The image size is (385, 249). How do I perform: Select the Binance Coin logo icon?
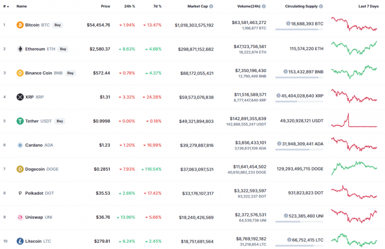click(x=20, y=73)
